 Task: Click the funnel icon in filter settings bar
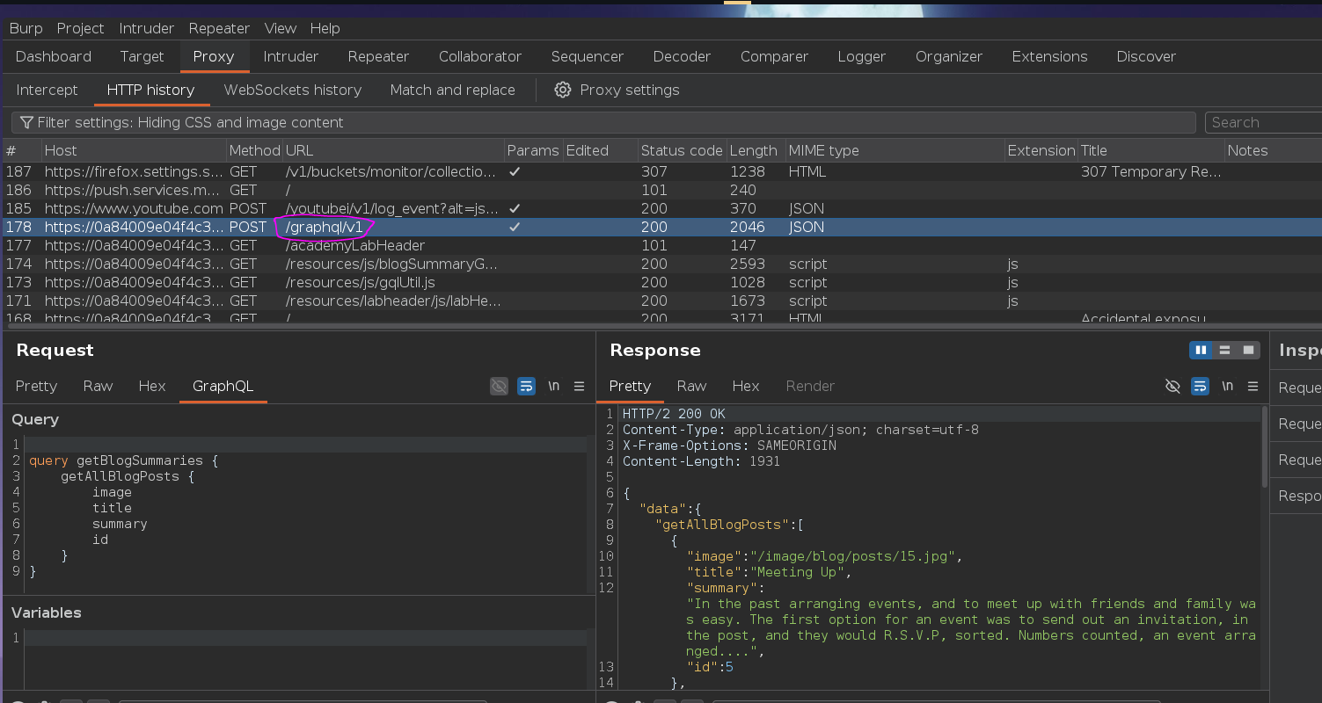click(x=26, y=122)
